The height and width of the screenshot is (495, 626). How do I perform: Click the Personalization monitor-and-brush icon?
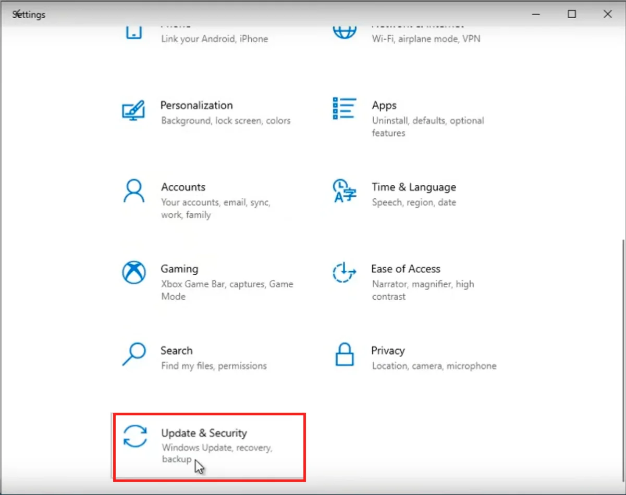pyautogui.click(x=133, y=110)
